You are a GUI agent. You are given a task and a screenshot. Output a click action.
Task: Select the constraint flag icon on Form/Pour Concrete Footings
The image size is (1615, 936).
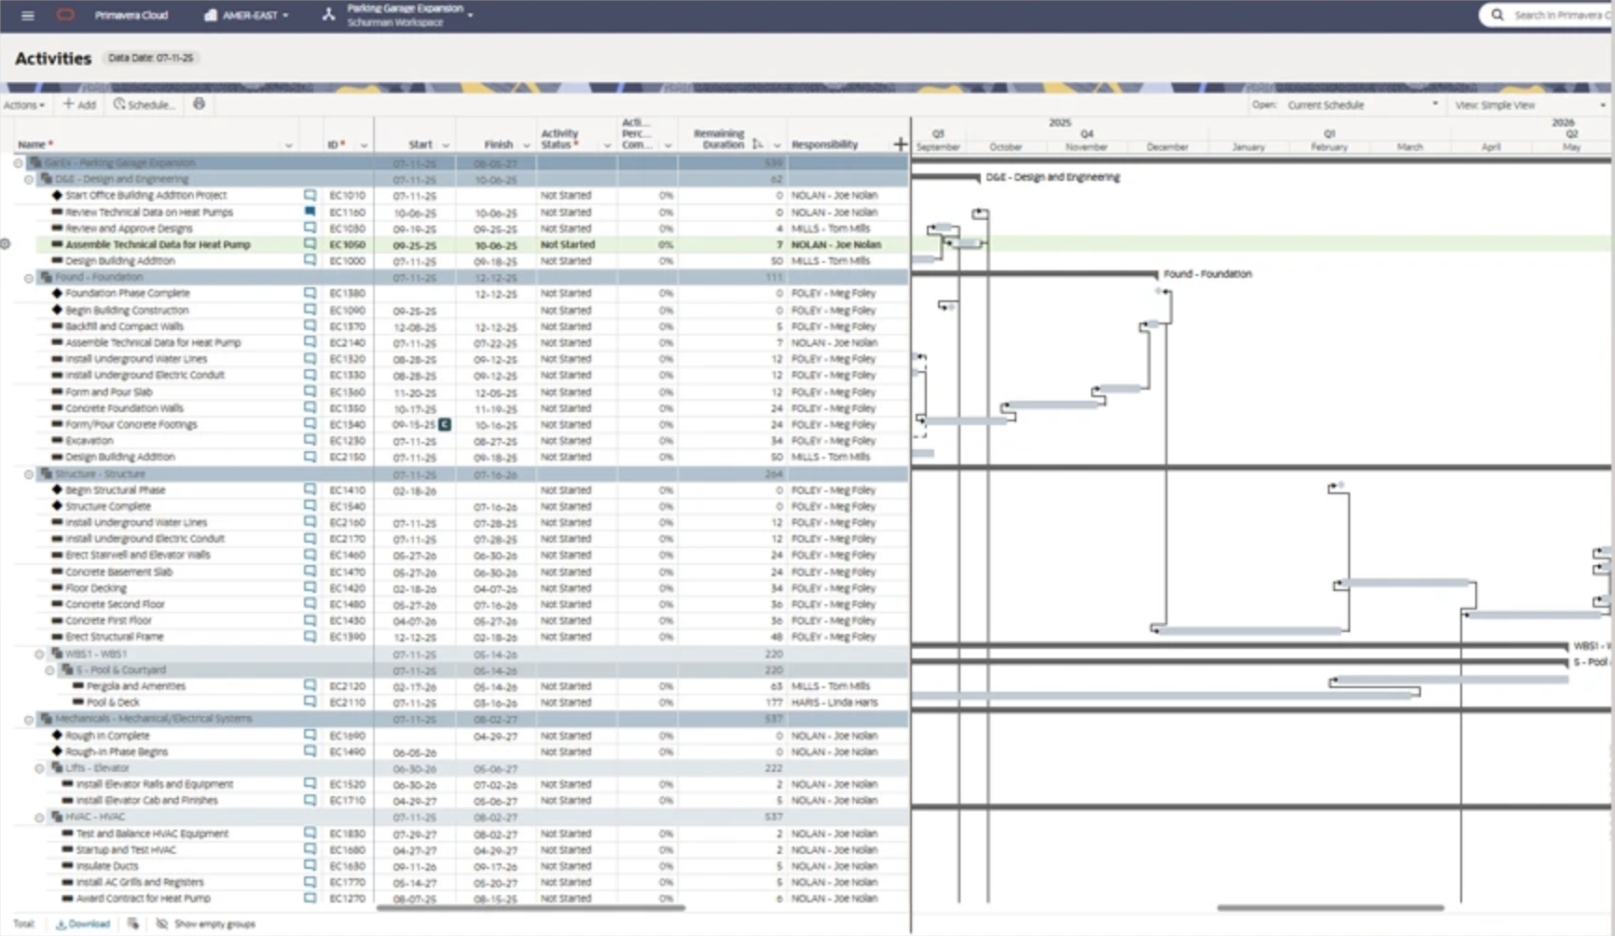click(445, 424)
